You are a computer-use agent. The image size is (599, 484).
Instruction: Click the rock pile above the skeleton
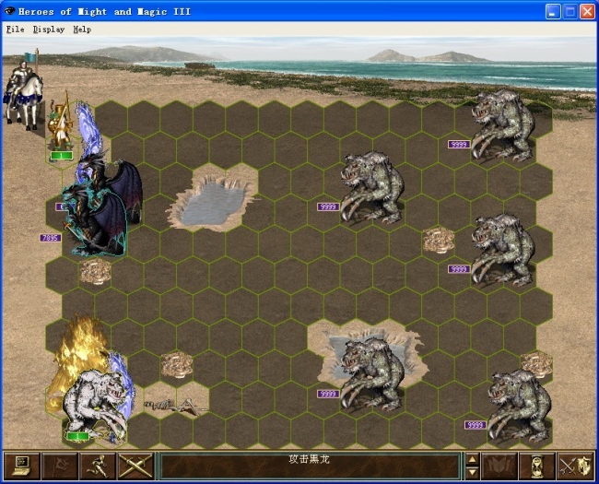tap(177, 365)
